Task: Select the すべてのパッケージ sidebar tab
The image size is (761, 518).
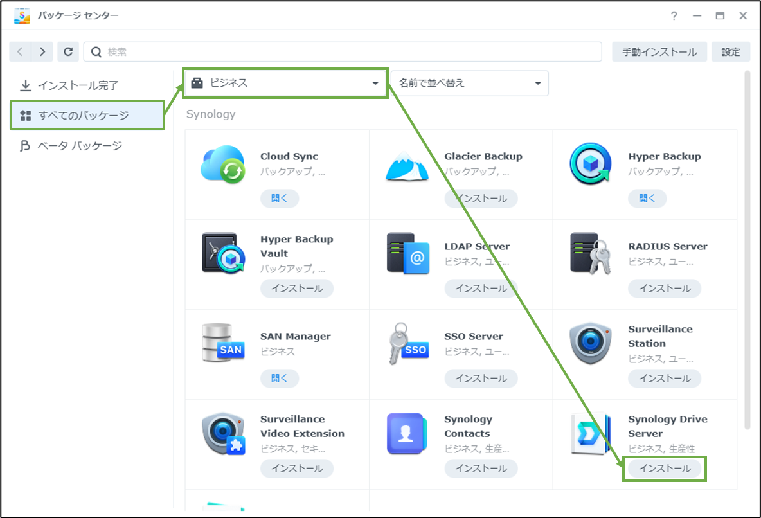Action: pyautogui.click(x=87, y=116)
